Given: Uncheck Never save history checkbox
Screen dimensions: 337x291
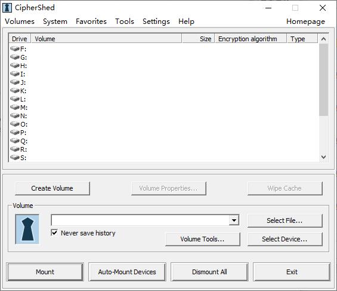Looking at the screenshot, I should tap(54, 232).
